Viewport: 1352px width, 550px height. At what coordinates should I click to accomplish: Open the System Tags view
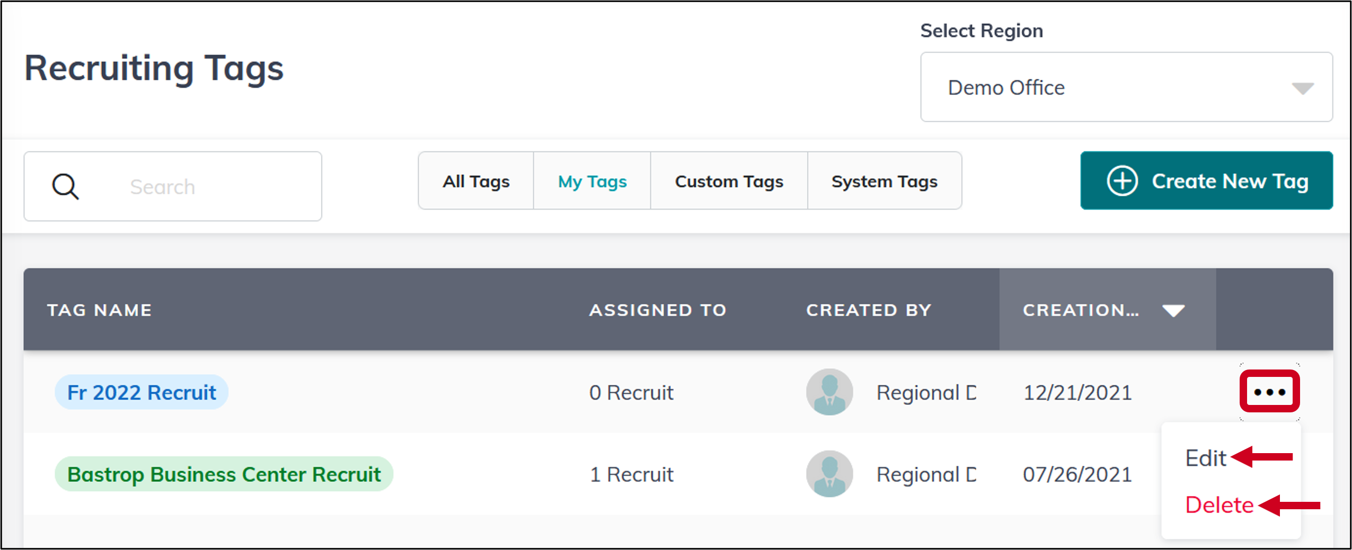point(884,181)
